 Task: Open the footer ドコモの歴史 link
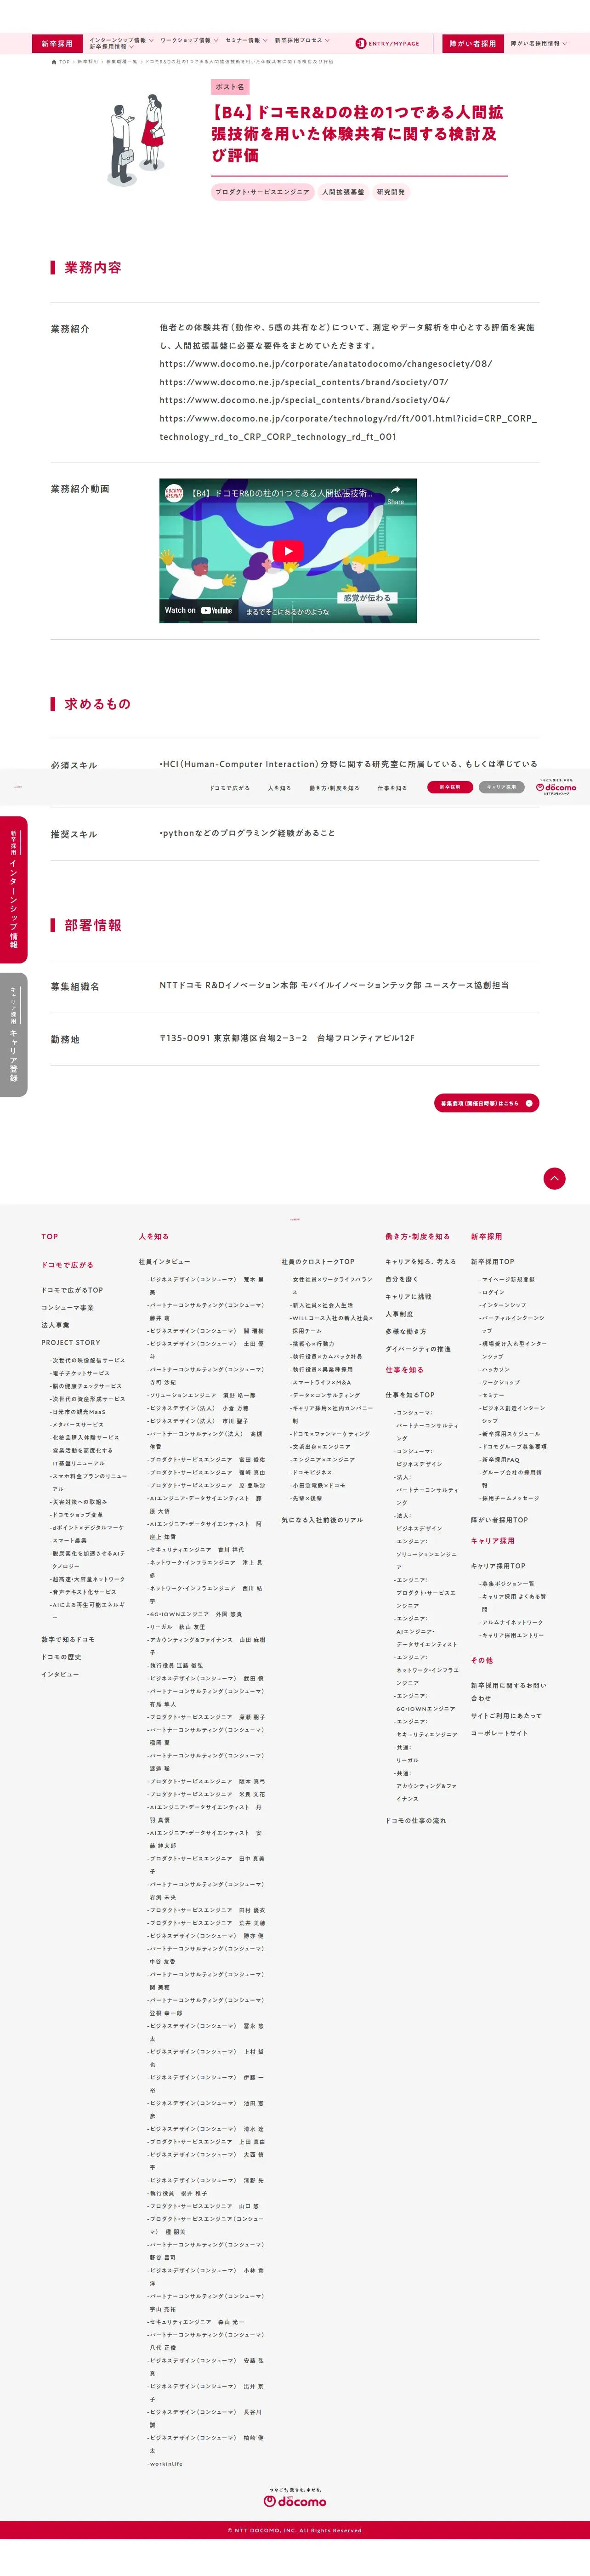click(61, 1657)
